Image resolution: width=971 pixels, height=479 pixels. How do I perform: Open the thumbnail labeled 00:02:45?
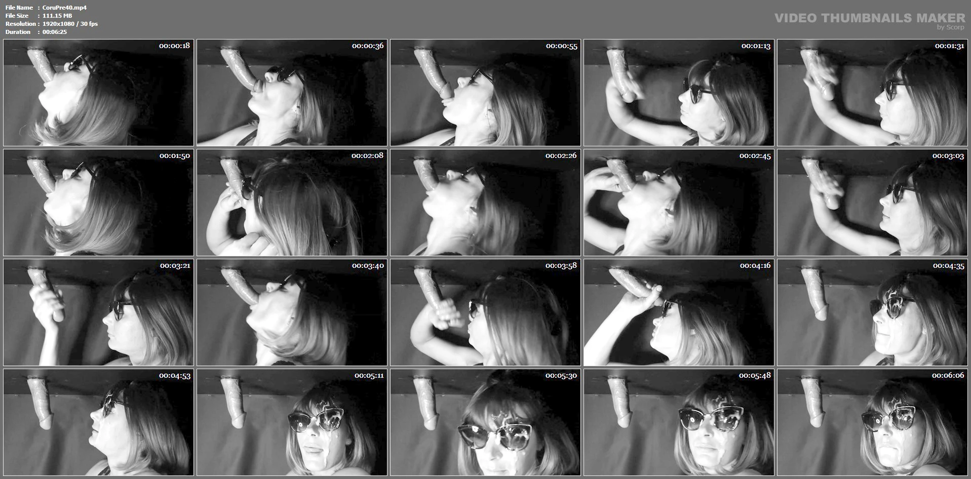(x=679, y=203)
